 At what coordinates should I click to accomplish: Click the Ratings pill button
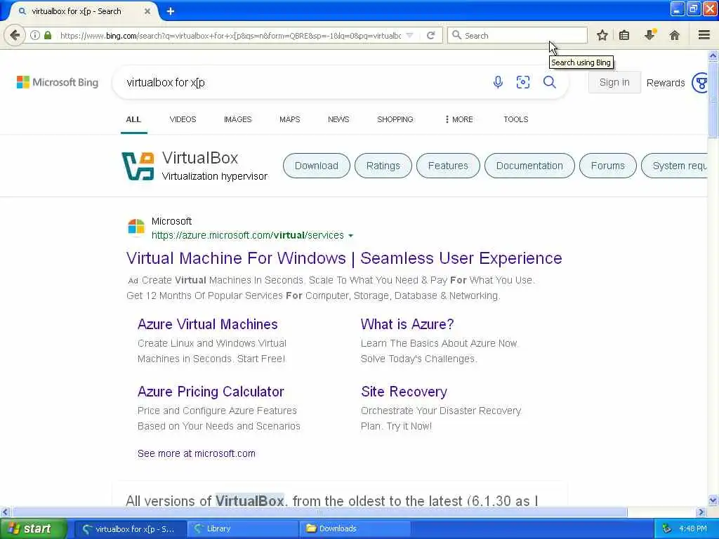click(x=383, y=166)
